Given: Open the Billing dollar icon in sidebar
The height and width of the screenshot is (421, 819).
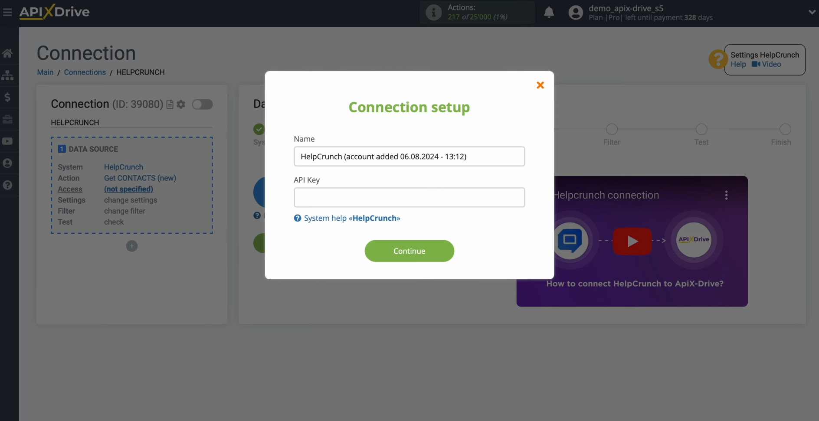Looking at the screenshot, I should [x=8, y=97].
